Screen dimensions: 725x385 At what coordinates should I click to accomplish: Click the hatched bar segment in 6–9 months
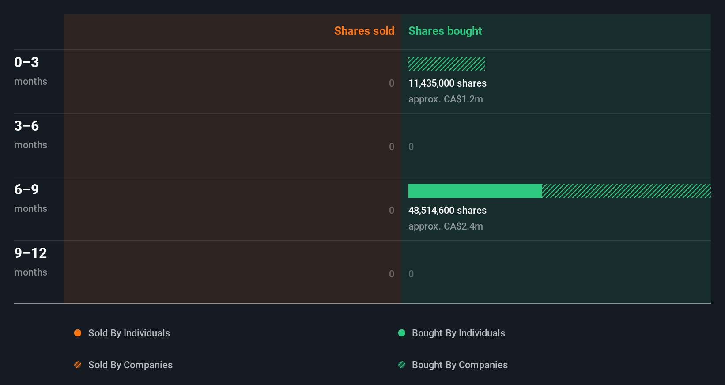[x=626, y=191]
